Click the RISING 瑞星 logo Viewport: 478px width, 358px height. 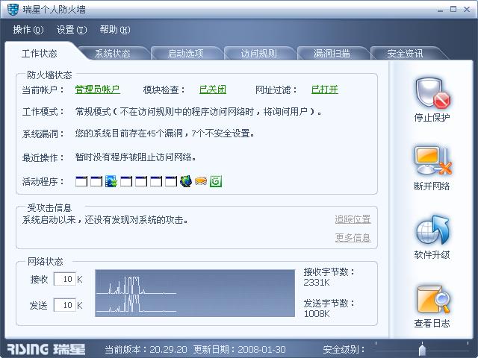46,350
